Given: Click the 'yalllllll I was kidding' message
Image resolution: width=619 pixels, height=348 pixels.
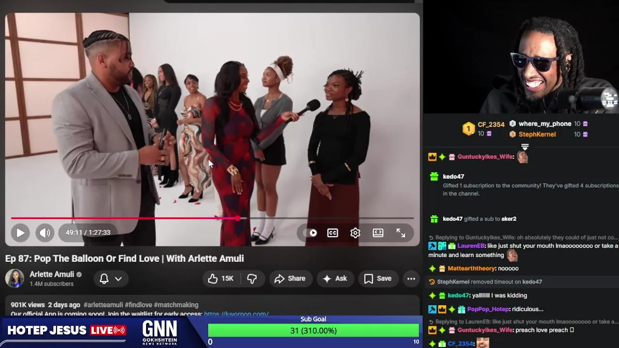Looking at the screenshot, I should pos(500,295).
